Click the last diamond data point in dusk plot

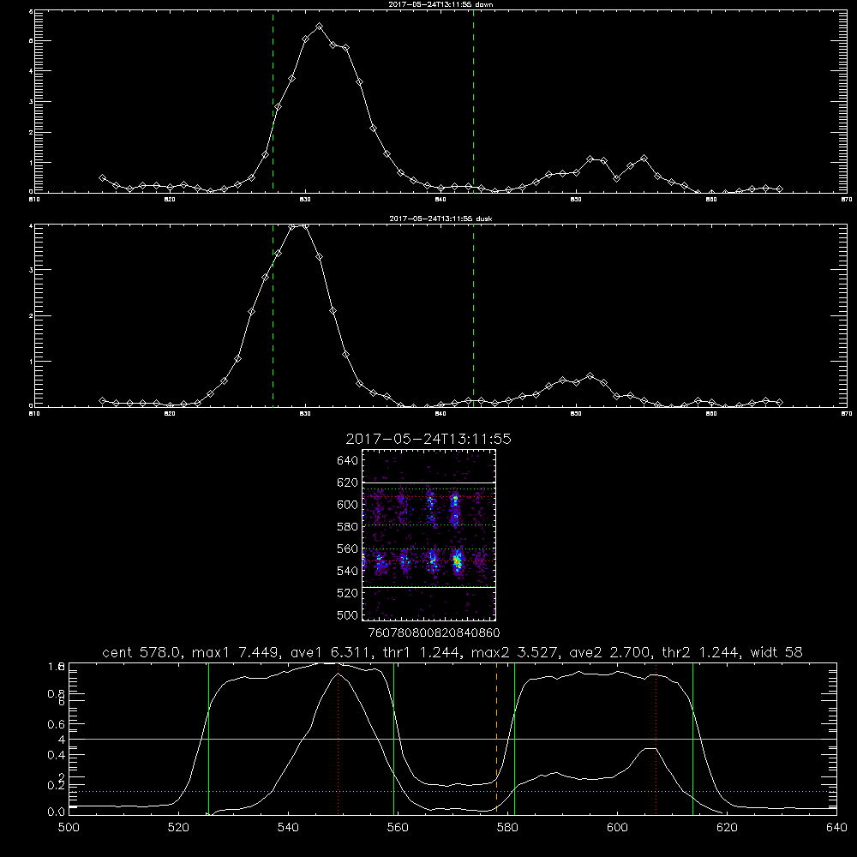pos(779,402)
